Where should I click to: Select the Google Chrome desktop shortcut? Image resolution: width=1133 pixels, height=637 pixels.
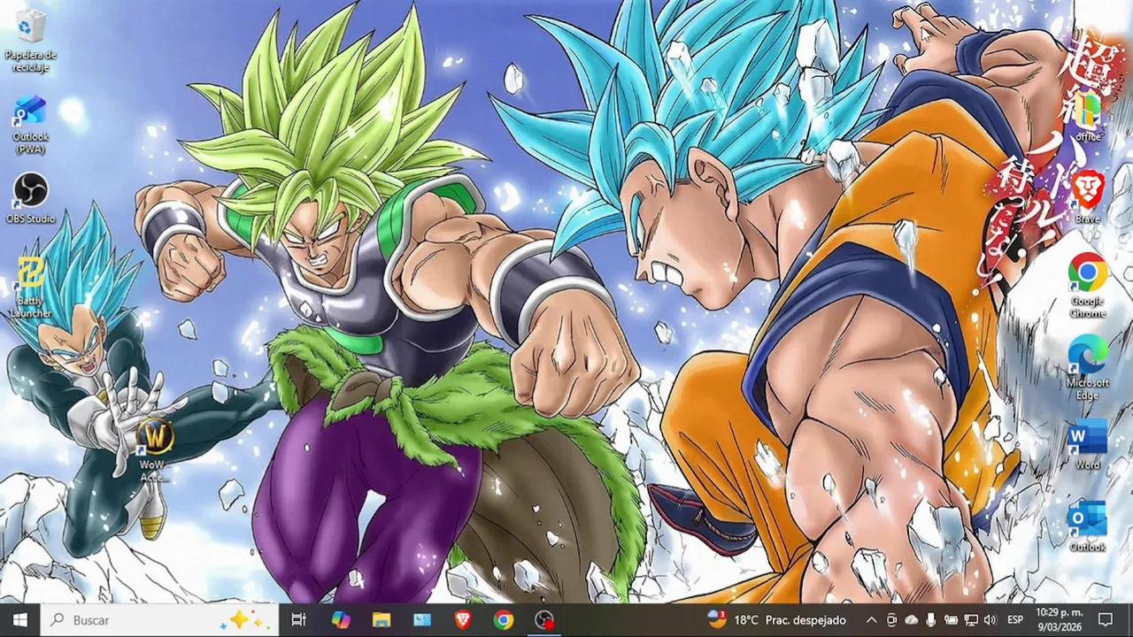pyautogui.click(x=1088, y=285)
